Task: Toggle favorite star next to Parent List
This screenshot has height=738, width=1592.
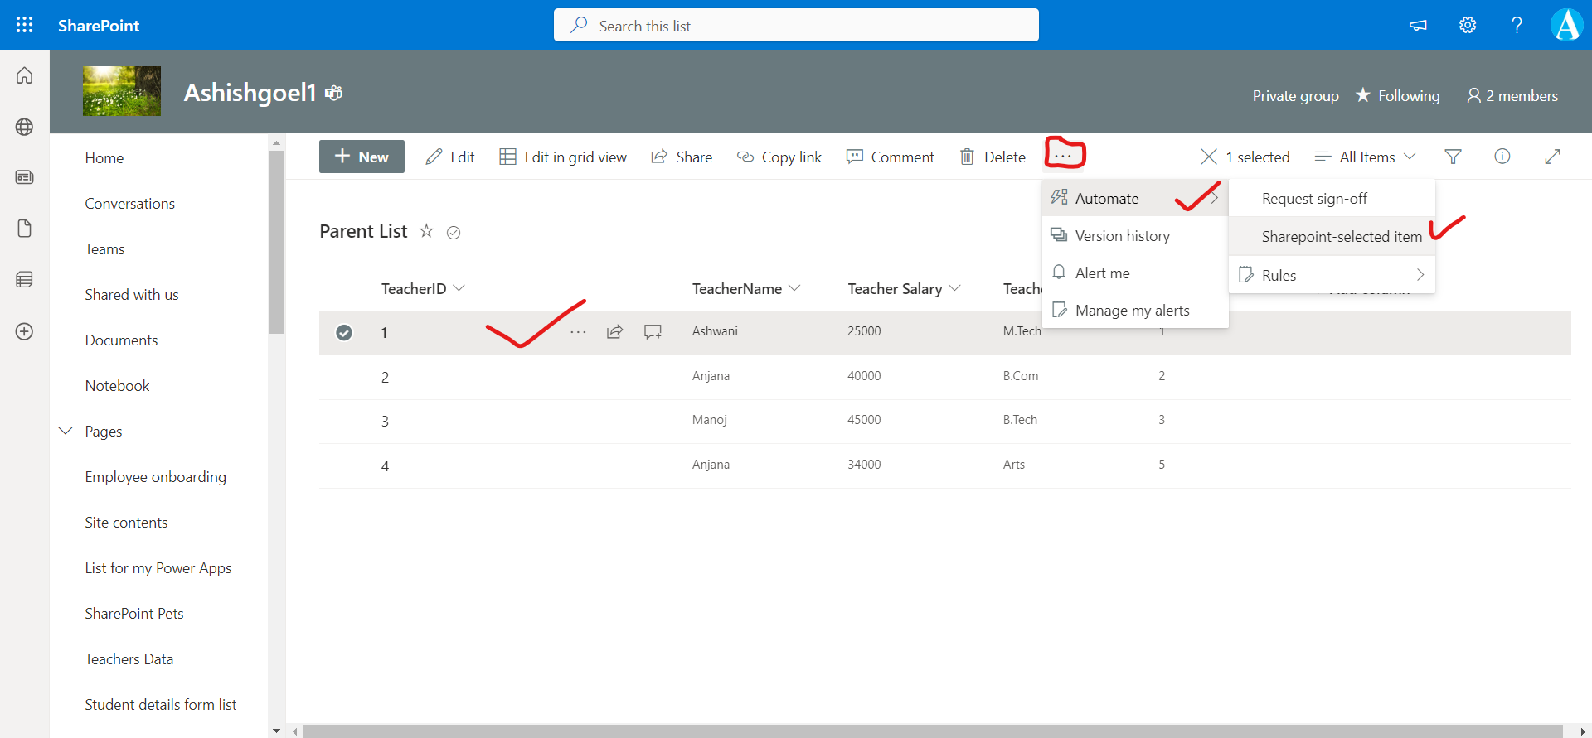Action: coord(426,231)
